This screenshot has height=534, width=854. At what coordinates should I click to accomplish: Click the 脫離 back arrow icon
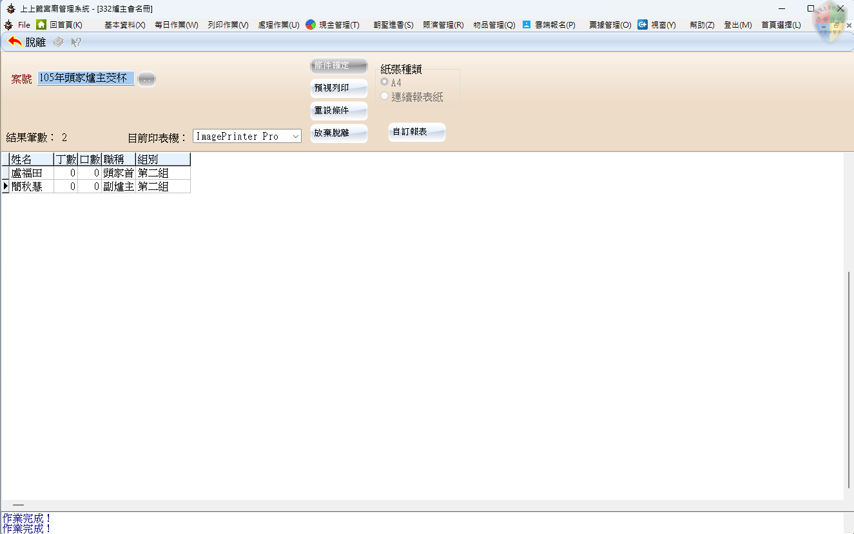click(x=15, y=42)
